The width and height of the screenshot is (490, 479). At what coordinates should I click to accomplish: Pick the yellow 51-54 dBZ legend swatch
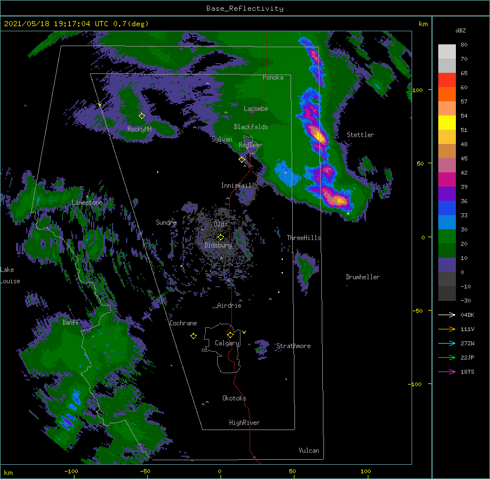pyautogui.click(x=447, y=122)
